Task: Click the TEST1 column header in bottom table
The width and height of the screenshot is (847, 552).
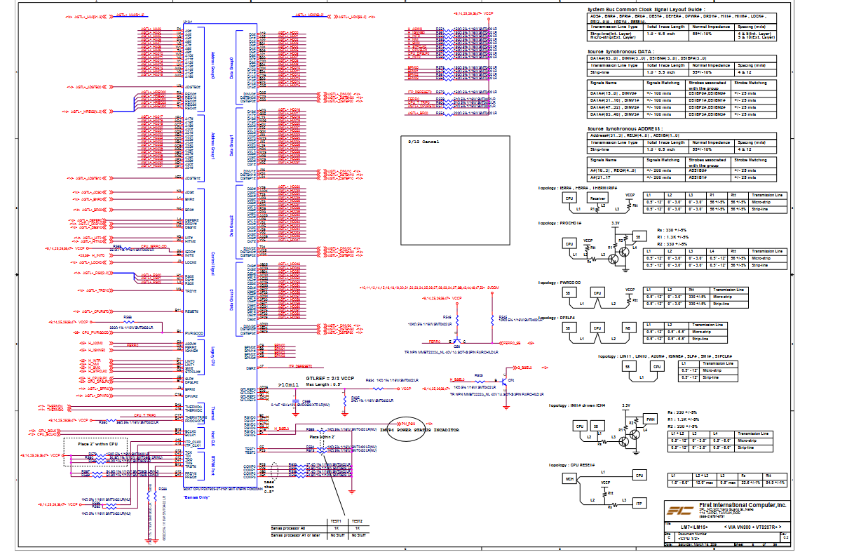Action: (335, 522)
